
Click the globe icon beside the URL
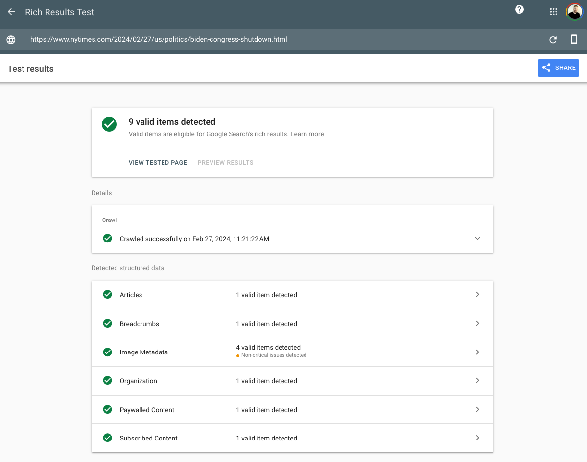tap(11, 39)
